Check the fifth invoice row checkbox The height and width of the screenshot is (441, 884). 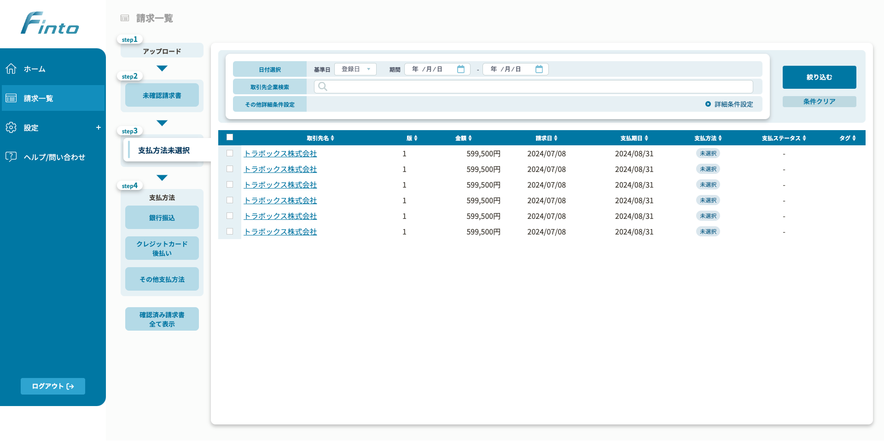[x=230, y=216]
